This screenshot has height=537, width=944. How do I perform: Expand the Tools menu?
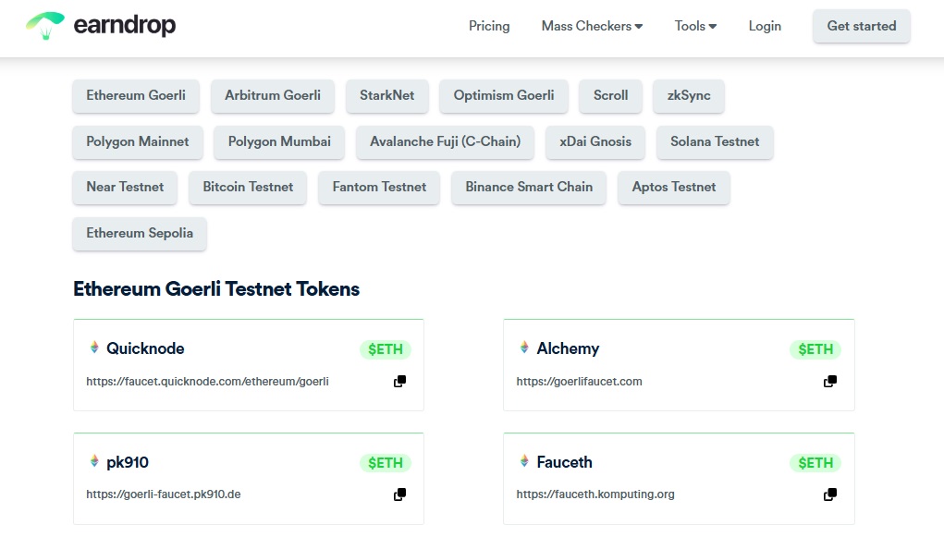pos(694,27)
